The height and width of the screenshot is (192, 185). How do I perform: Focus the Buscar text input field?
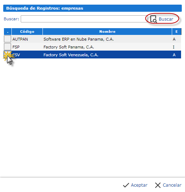click(84, 19)
